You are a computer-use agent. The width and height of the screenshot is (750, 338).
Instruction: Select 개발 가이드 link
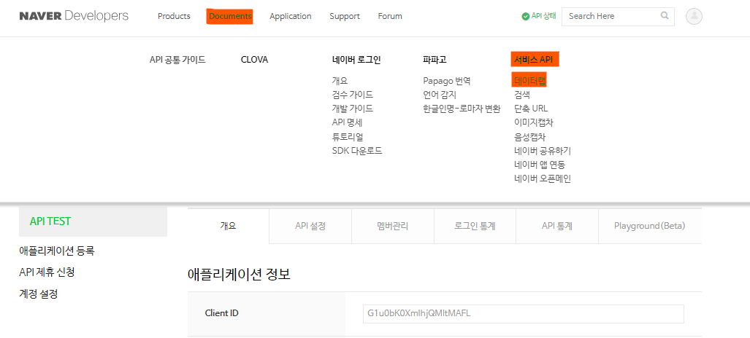pos(353,109)
